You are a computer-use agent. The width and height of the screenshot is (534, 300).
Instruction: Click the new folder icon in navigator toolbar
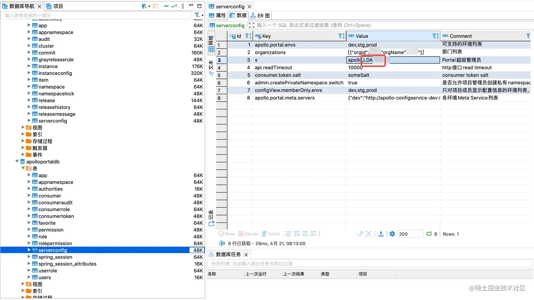point(155,6)
